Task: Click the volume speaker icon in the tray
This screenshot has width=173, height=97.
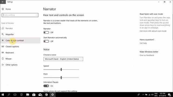Action: click(152, 95)
